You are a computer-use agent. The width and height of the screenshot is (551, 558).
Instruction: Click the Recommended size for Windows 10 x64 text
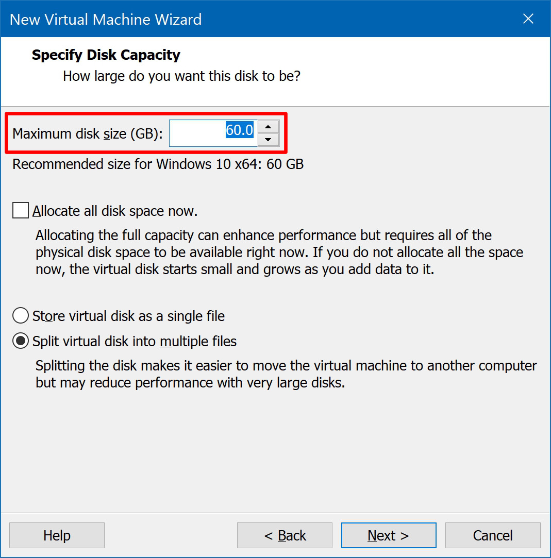pos(158,164)
